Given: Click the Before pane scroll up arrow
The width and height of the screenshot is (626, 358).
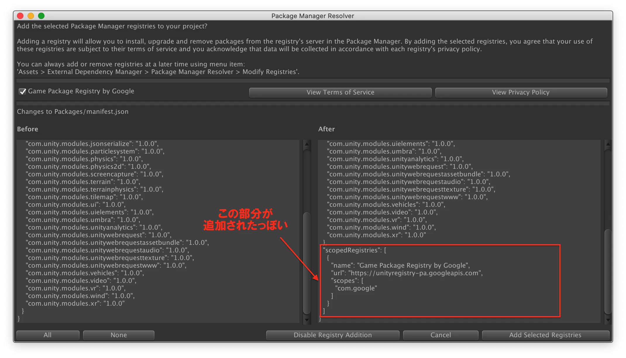Looking at the screenshot, I should click(x=307, y=144).
